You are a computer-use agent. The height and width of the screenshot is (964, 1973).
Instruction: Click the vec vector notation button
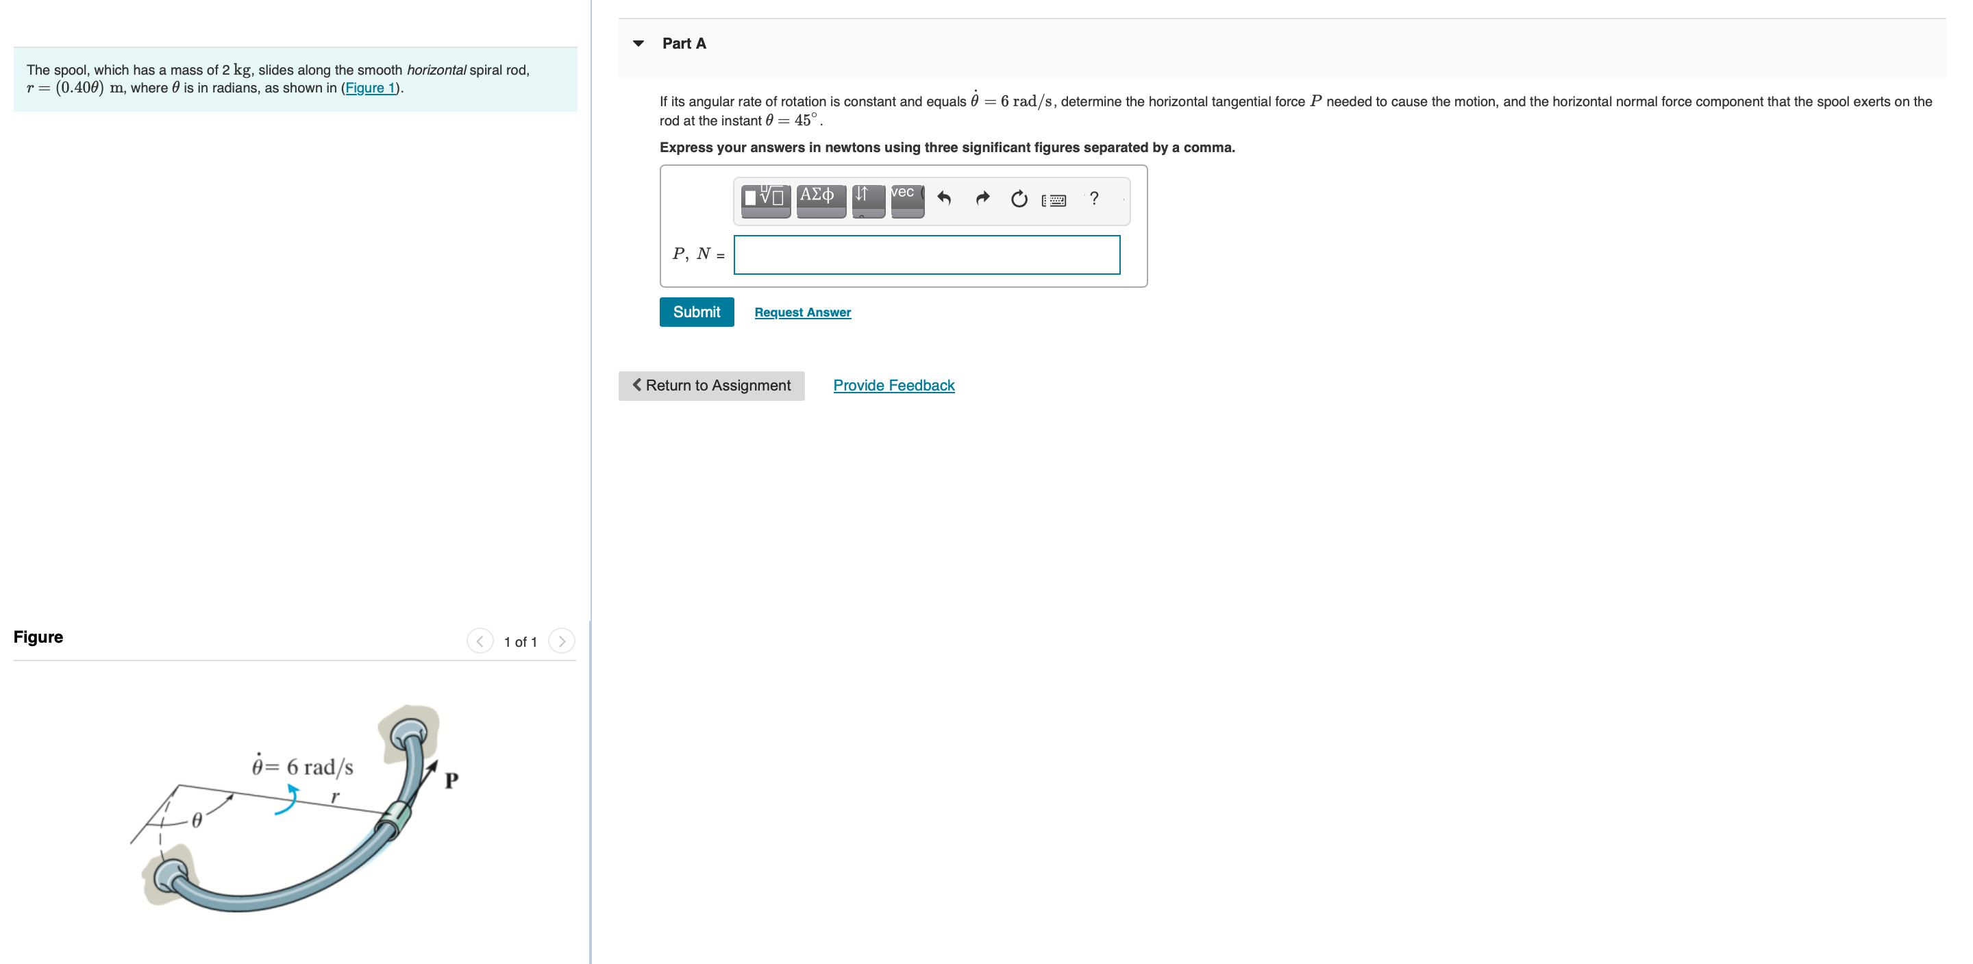pos(907,199)
